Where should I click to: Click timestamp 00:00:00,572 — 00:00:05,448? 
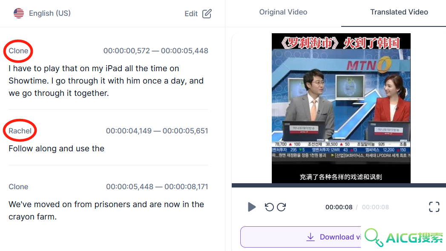pos(156,51)
